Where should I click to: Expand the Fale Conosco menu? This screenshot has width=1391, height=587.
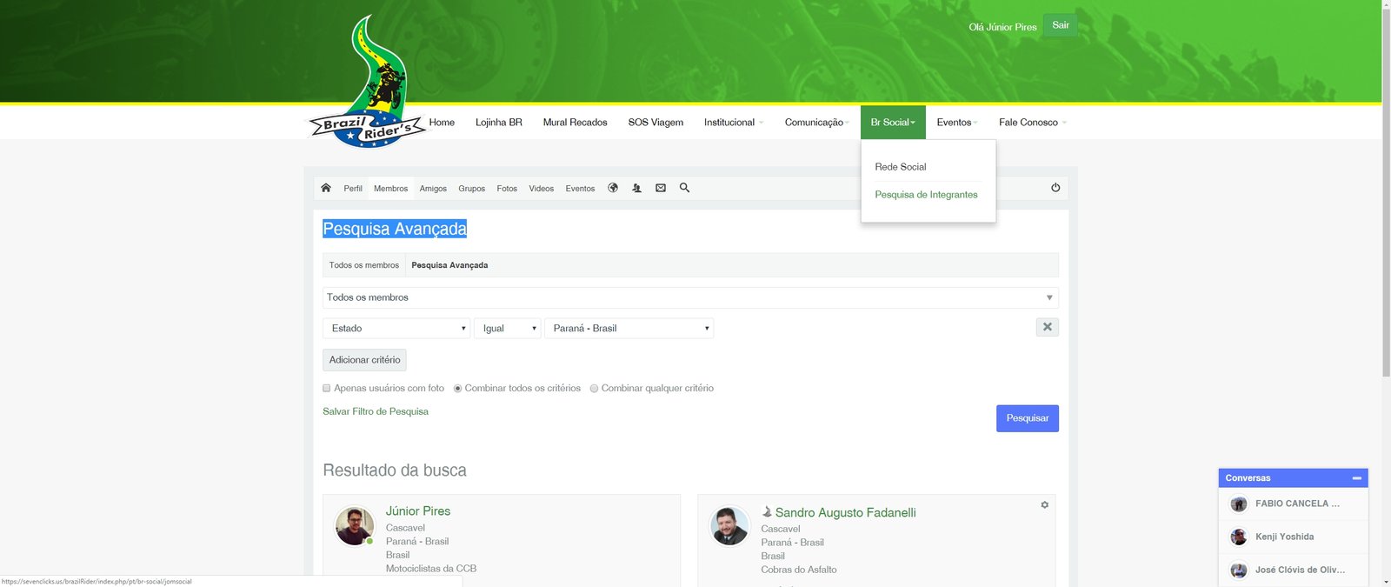[x=1032, y=123]
